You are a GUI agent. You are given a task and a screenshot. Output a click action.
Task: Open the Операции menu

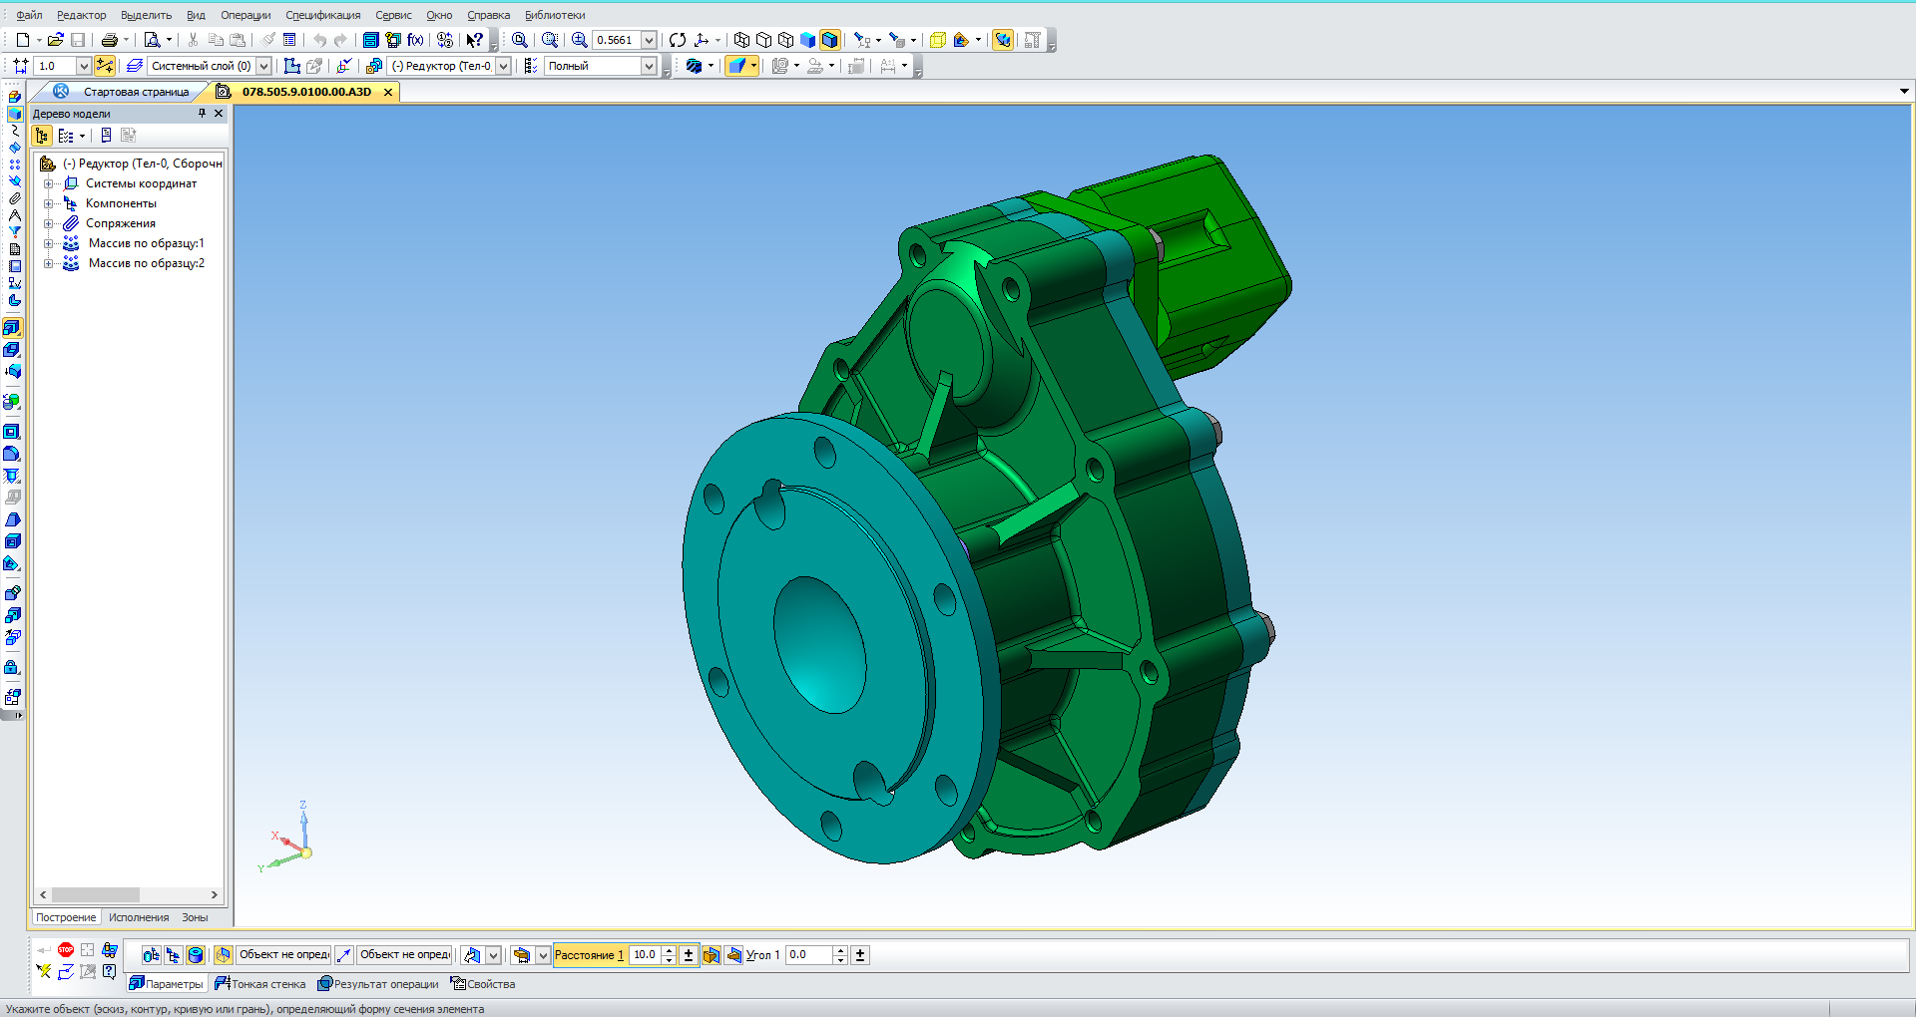point(245,15)
